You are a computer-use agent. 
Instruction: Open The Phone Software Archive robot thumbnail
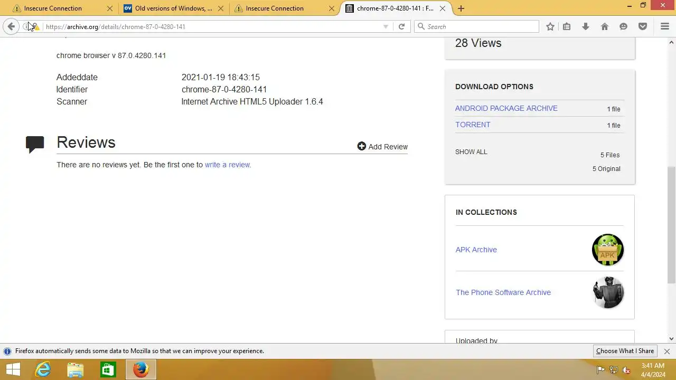coord(608,292)
